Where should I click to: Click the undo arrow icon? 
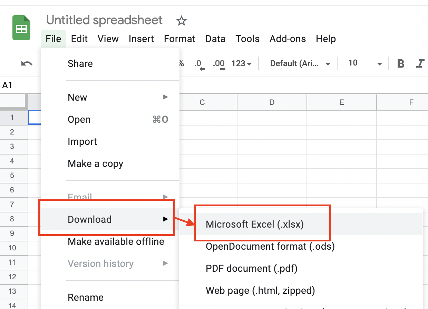pos(27,63)
